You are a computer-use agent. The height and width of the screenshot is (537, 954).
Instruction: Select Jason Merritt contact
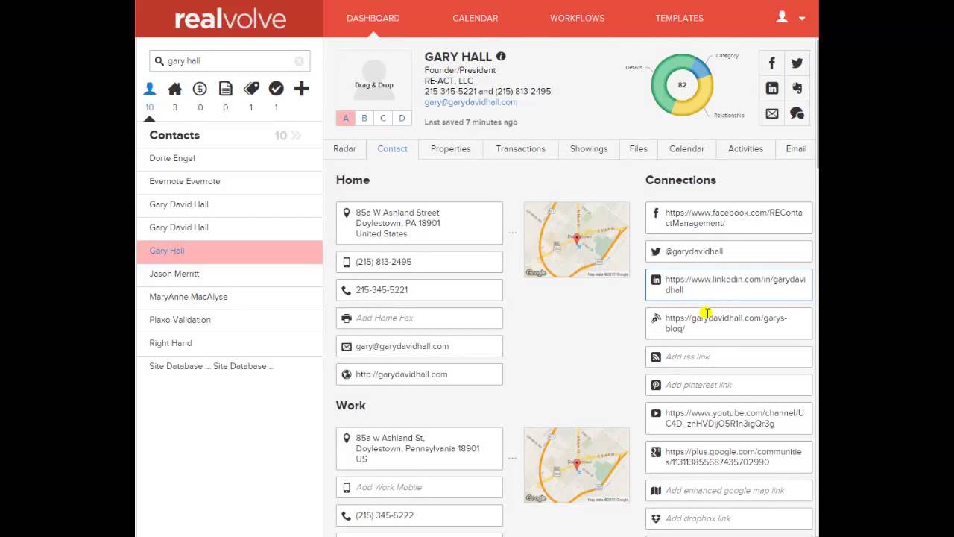point(230,274)
